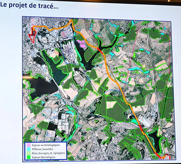The height and width of the screenshot is (164, 181).
Task: Click the red hatched zone at route end
Action: 167,157
